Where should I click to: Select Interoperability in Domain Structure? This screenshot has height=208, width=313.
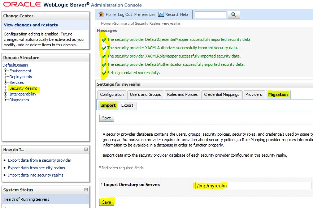coord(23,94)
